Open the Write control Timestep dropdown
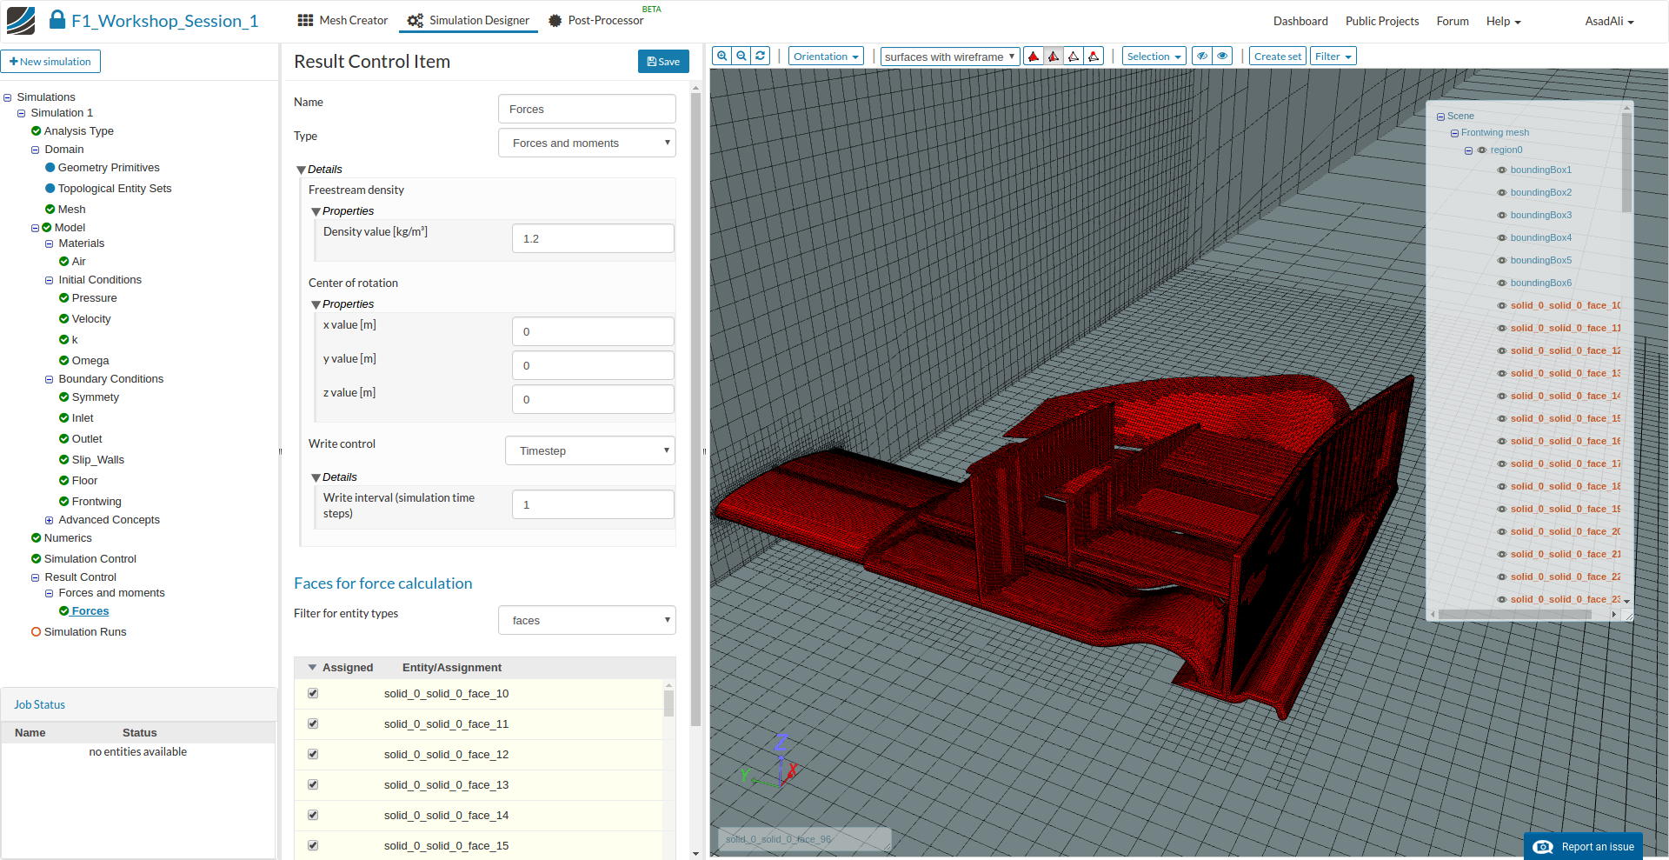The height and width of the screenshot is (860, 1669). click(x=590, y=450)
